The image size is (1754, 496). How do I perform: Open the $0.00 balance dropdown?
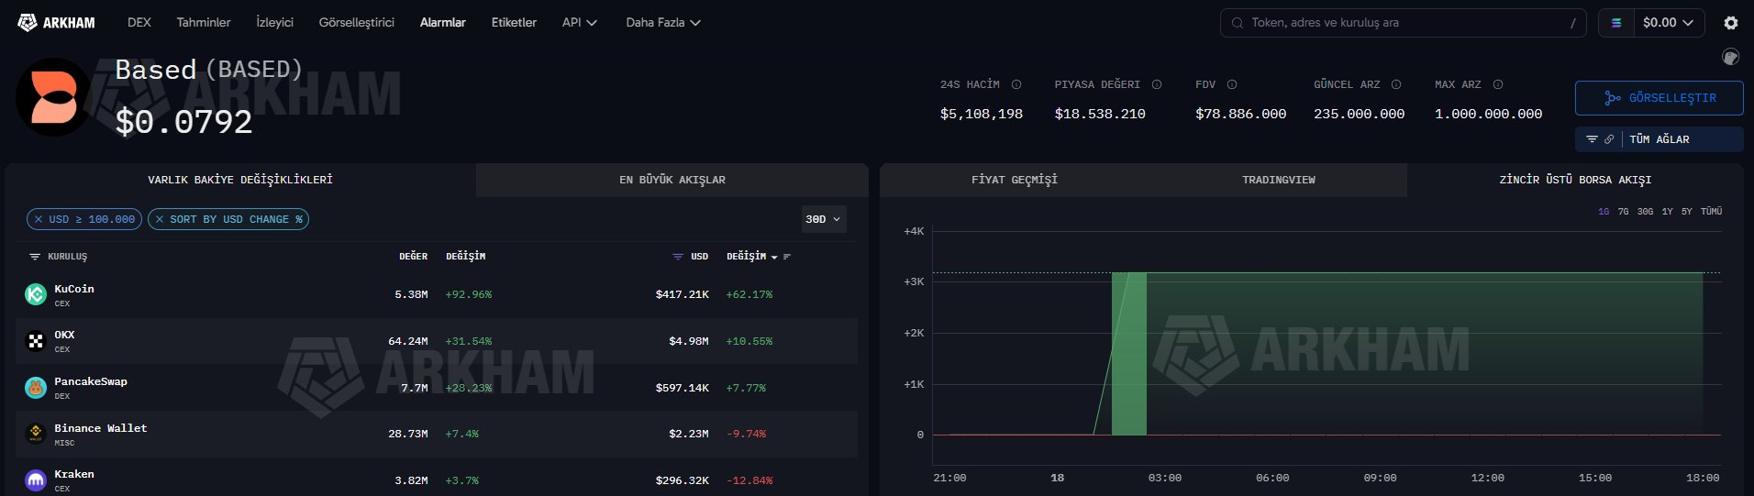[1669, 23]
